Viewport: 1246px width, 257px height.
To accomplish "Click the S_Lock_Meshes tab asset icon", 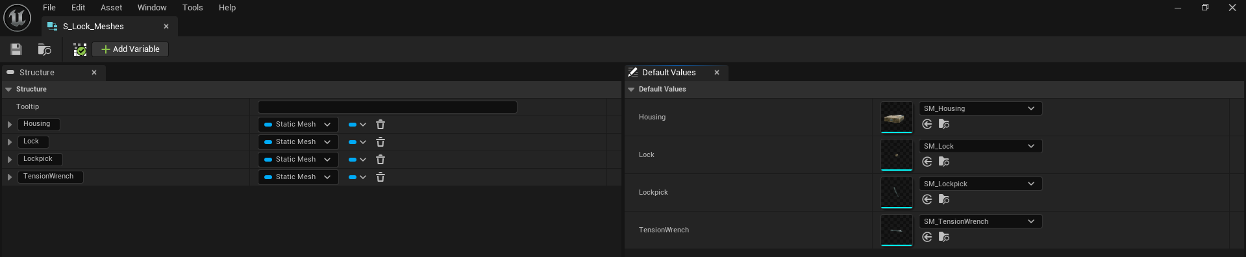I will tap(53, 27).
